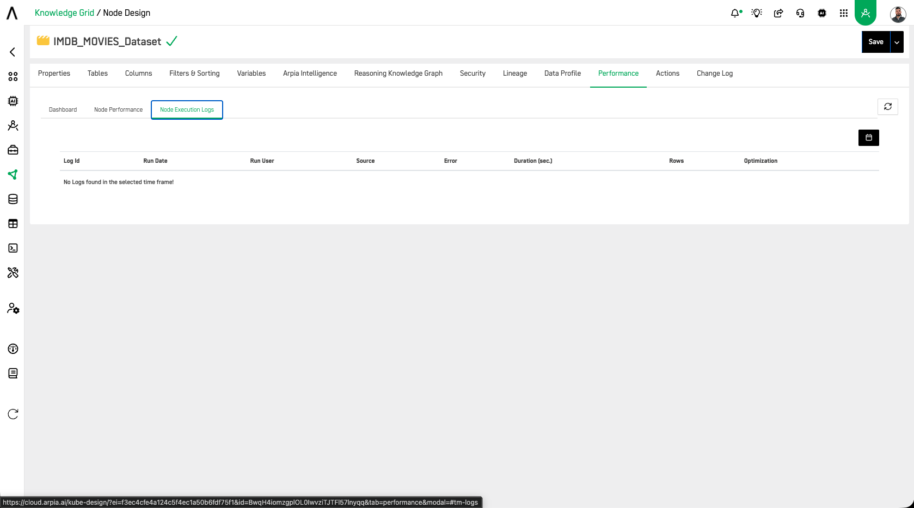Viewport: 914px width, 508px height.
Task: Open the calendar date range picker
Action: point(869,138)
